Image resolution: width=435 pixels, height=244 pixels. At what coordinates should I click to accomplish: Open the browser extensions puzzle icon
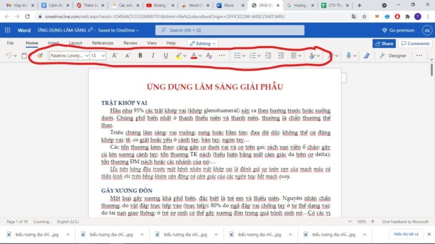[407, 17]
